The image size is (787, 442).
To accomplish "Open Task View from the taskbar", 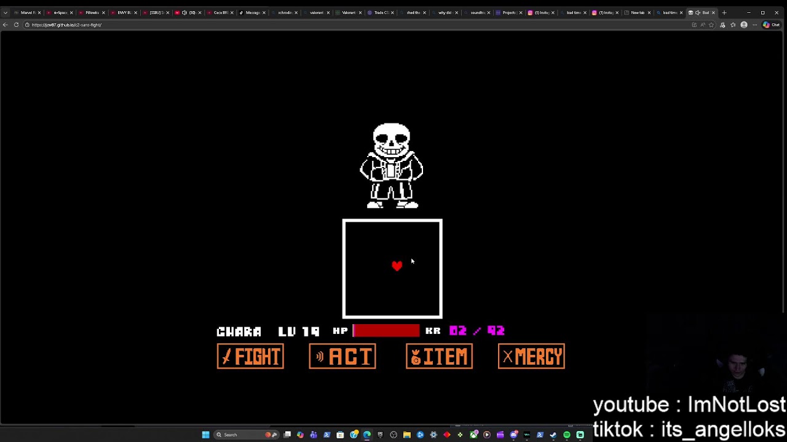I will [287, 435].
